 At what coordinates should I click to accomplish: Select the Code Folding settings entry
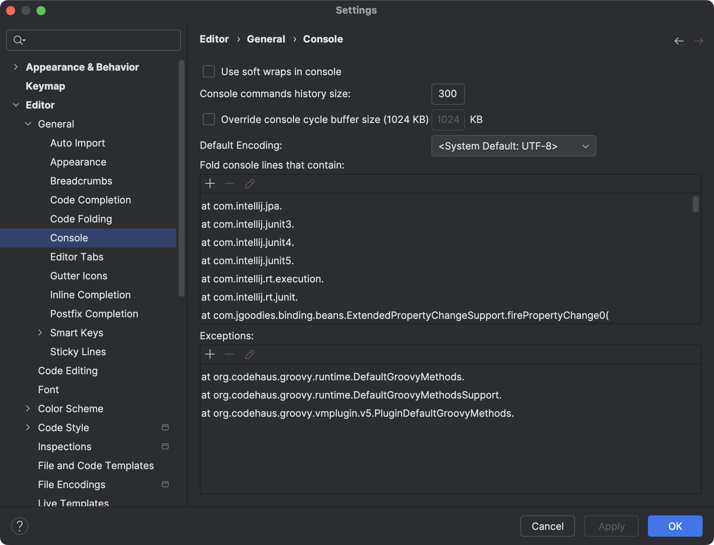click(x=81, y=219)
